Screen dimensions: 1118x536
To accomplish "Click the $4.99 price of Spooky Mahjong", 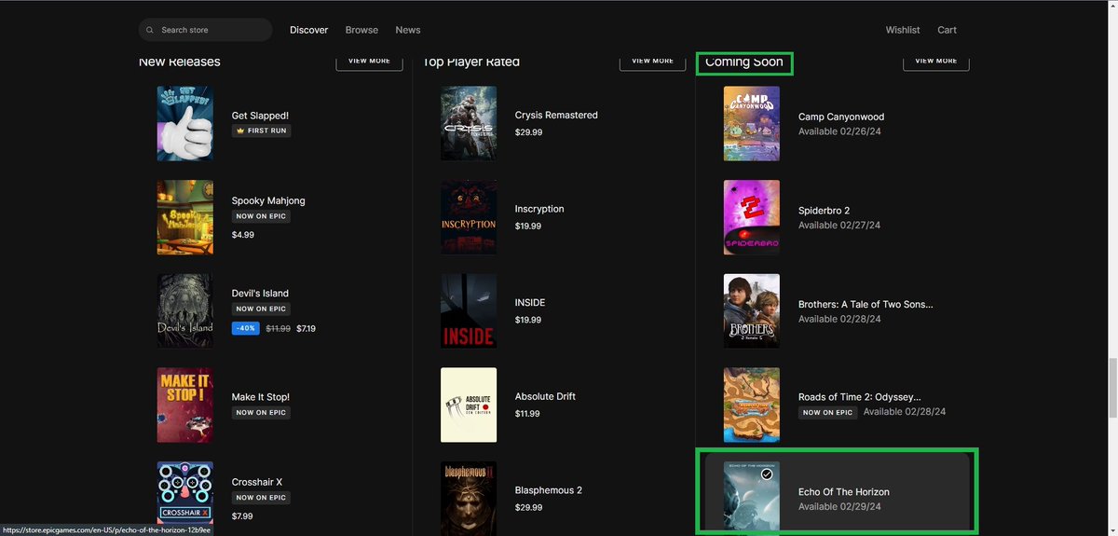I will 243,235.
